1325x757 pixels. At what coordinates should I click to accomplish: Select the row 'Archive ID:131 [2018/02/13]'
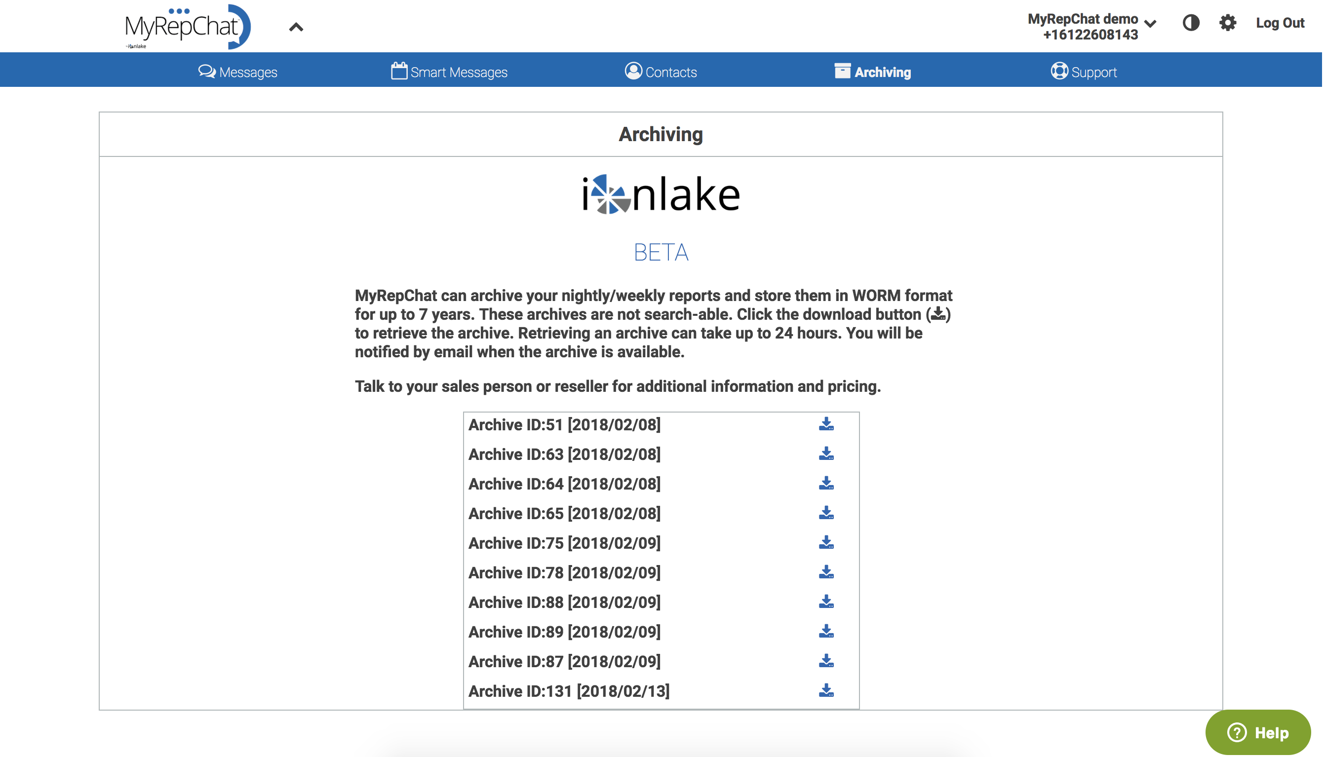[x=662, y=691]
